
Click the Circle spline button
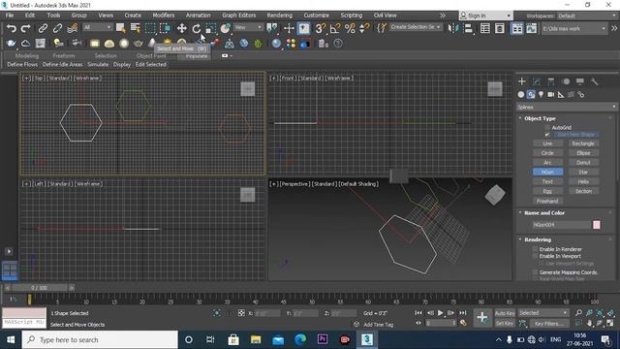click(547, 153)
